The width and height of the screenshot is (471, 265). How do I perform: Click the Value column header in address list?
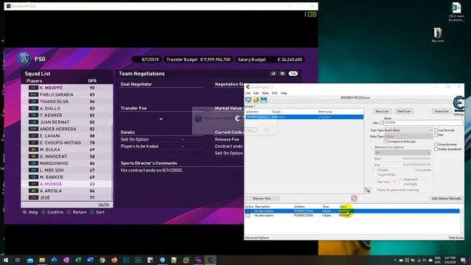click(x=343, y=206)
